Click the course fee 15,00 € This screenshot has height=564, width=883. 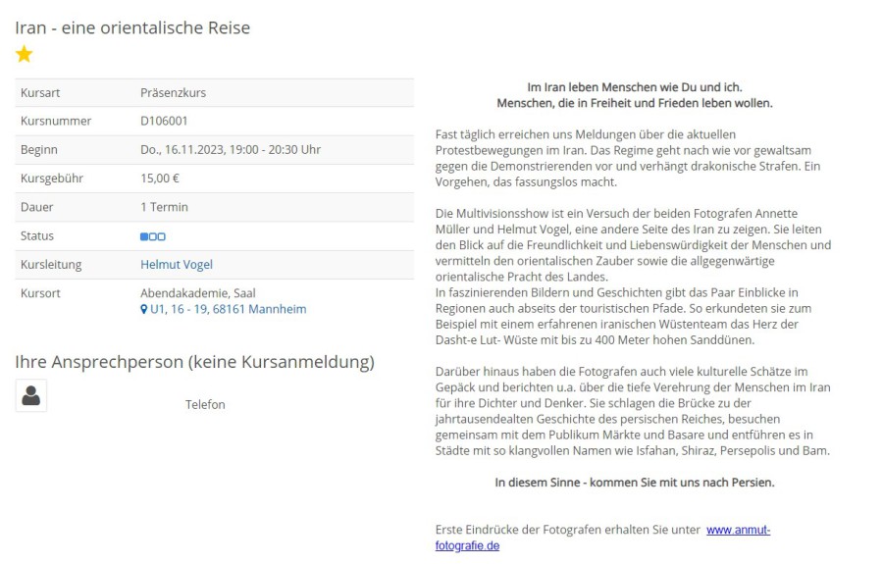coord(160,179)
